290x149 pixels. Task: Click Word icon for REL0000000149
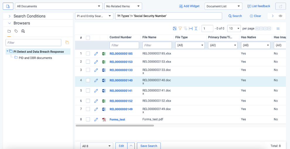click(104, 109)
